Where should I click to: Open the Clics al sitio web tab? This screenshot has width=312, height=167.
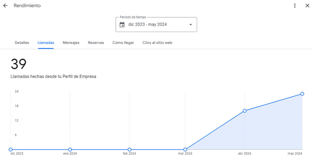pyautogui.click(x=157, y=43)
